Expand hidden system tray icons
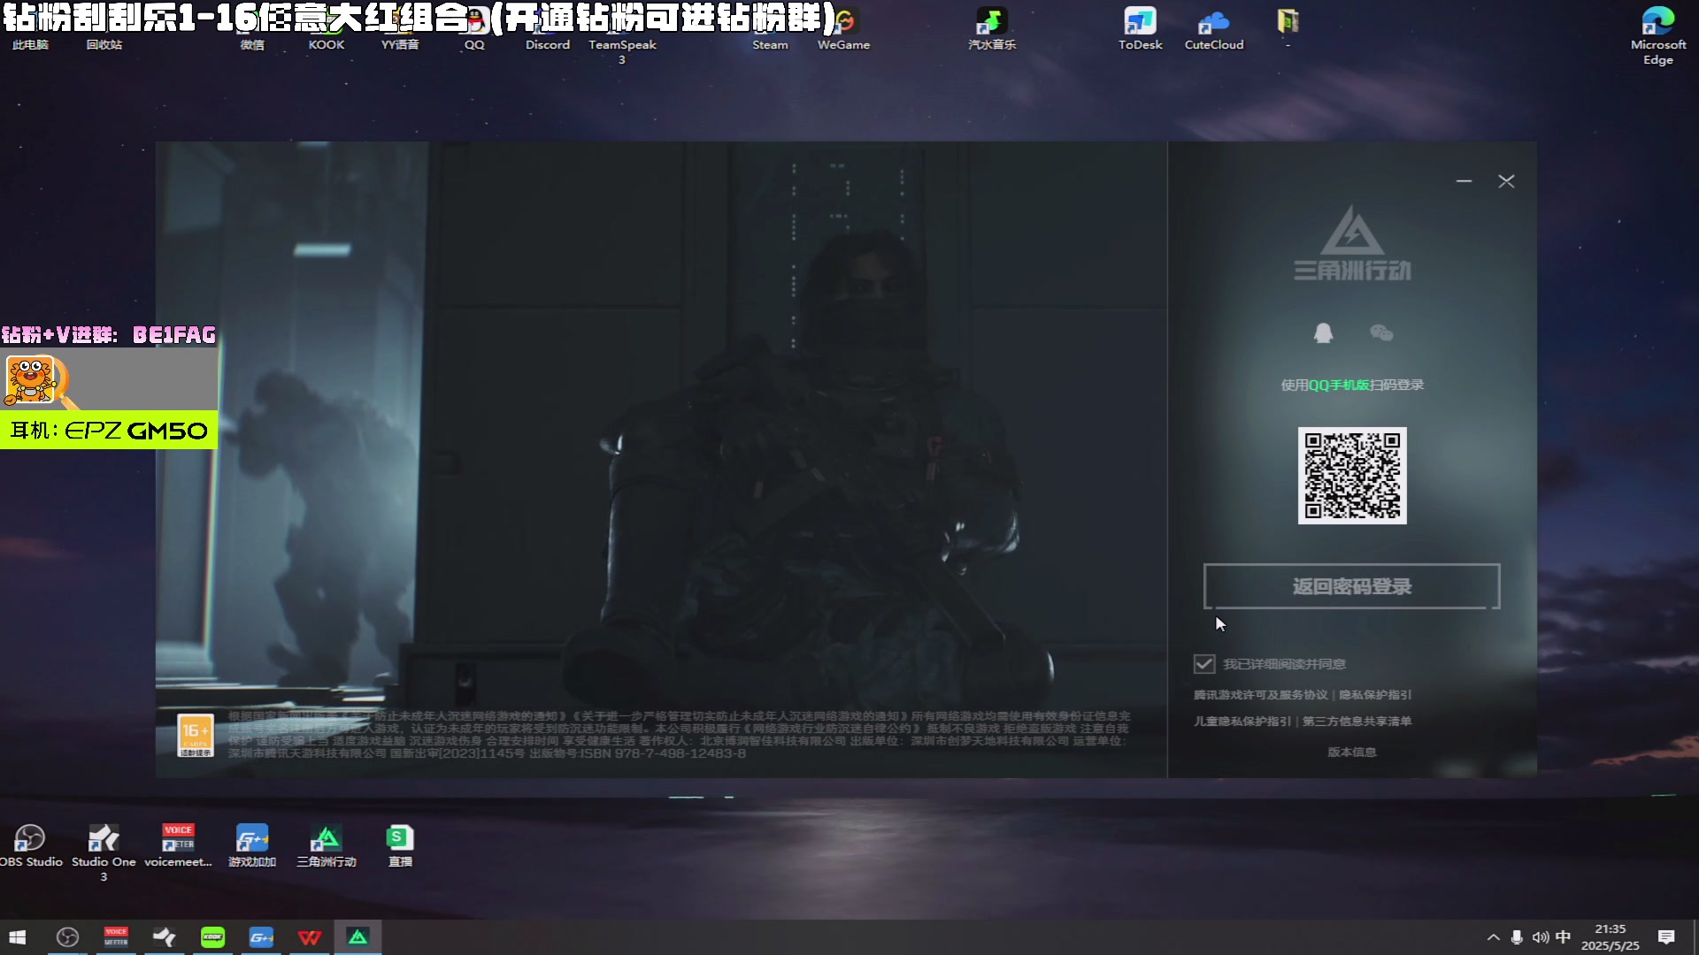Image resolution: width=1699 pixels, height=955 pixels. pyautogui.click(x=1493, y=937)
